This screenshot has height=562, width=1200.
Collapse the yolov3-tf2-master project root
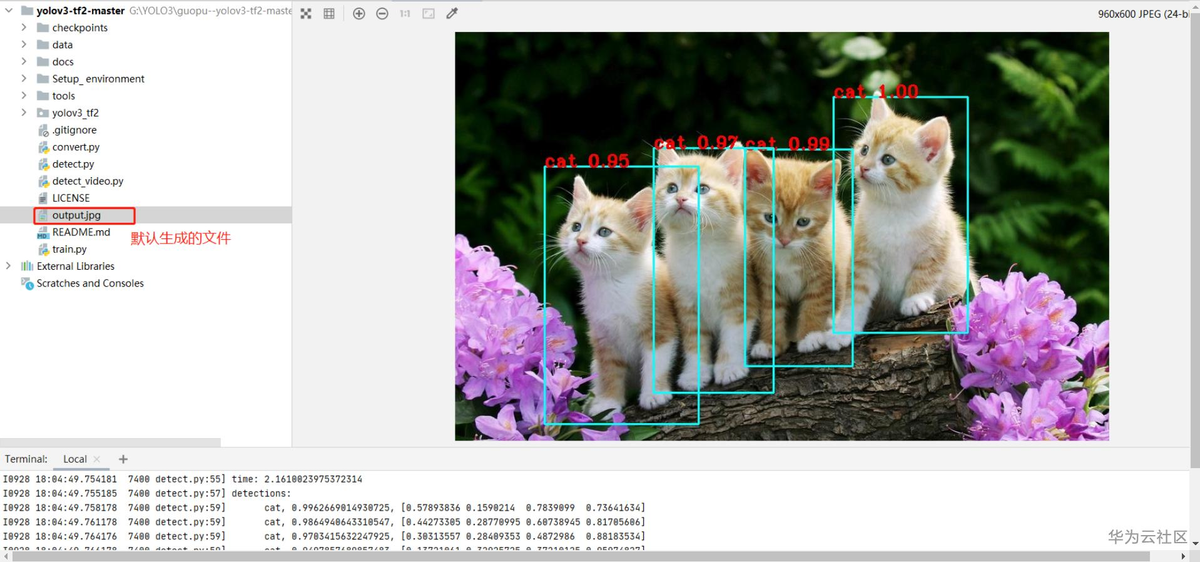[9, 11]
